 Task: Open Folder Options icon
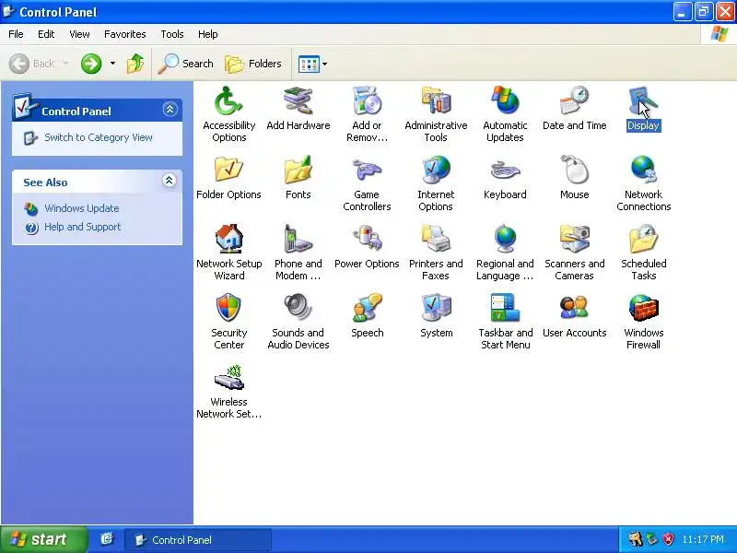tap(228, 170)
